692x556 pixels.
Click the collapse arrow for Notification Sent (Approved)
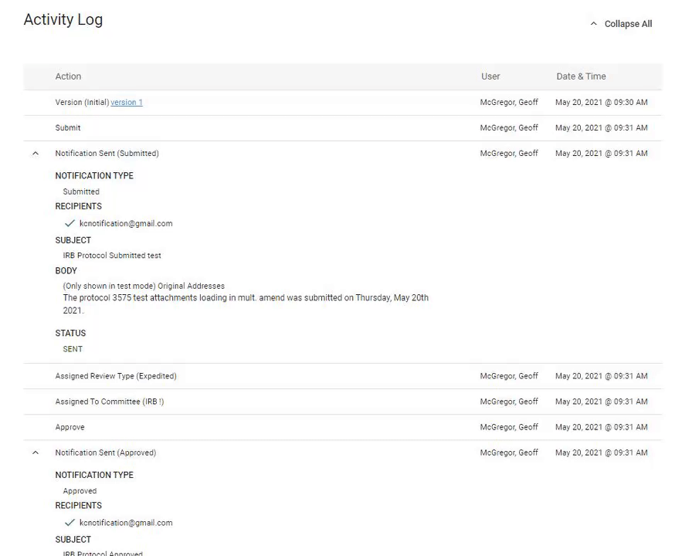[35, 453]
